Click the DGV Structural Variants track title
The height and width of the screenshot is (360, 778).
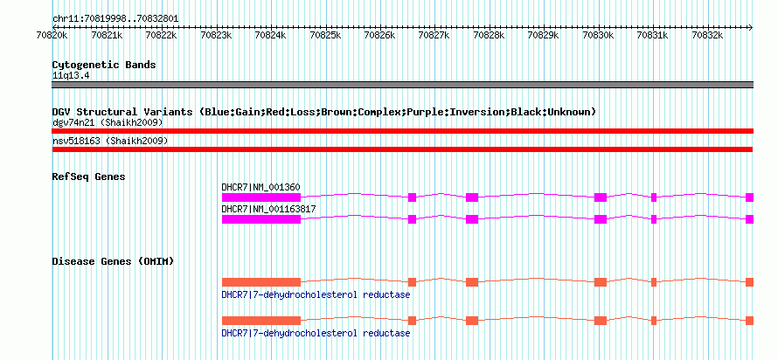tap(324, 112)
